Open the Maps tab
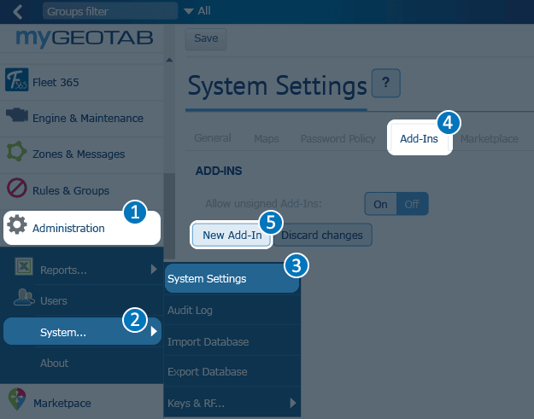Viewport: 534px width, 419px height. [267, 138]
